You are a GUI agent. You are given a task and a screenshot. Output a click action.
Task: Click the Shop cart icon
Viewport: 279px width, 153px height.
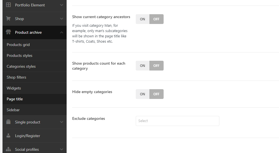pyautogui.click(x=8, y=19)
